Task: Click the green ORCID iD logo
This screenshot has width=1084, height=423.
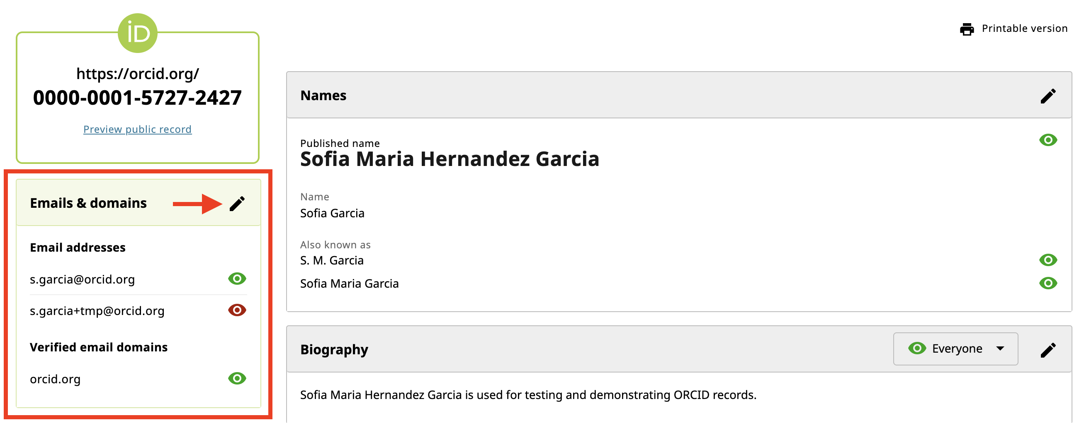Action: pos(138,33)
